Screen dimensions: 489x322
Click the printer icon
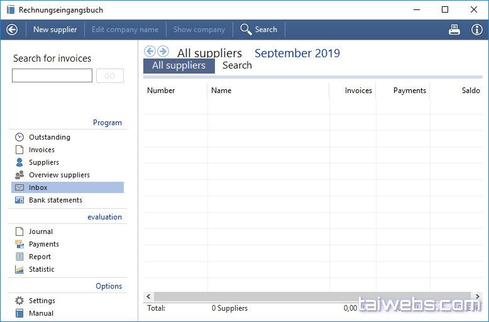[x=454, y=30]
